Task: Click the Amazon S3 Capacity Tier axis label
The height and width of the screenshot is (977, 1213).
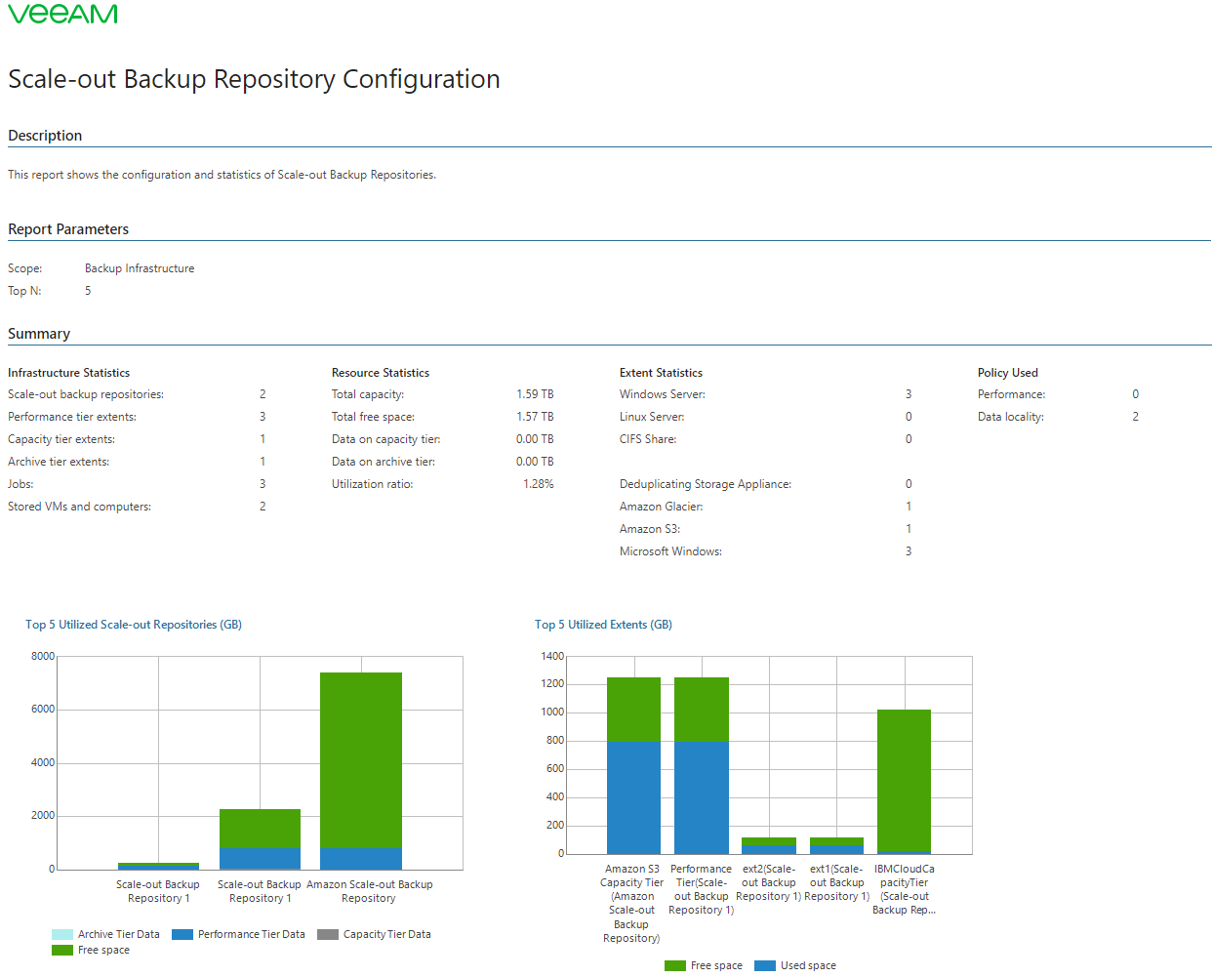Action: (x=631, y=904)
